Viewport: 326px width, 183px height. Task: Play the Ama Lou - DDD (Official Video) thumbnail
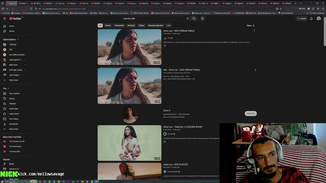pos(129,47)
